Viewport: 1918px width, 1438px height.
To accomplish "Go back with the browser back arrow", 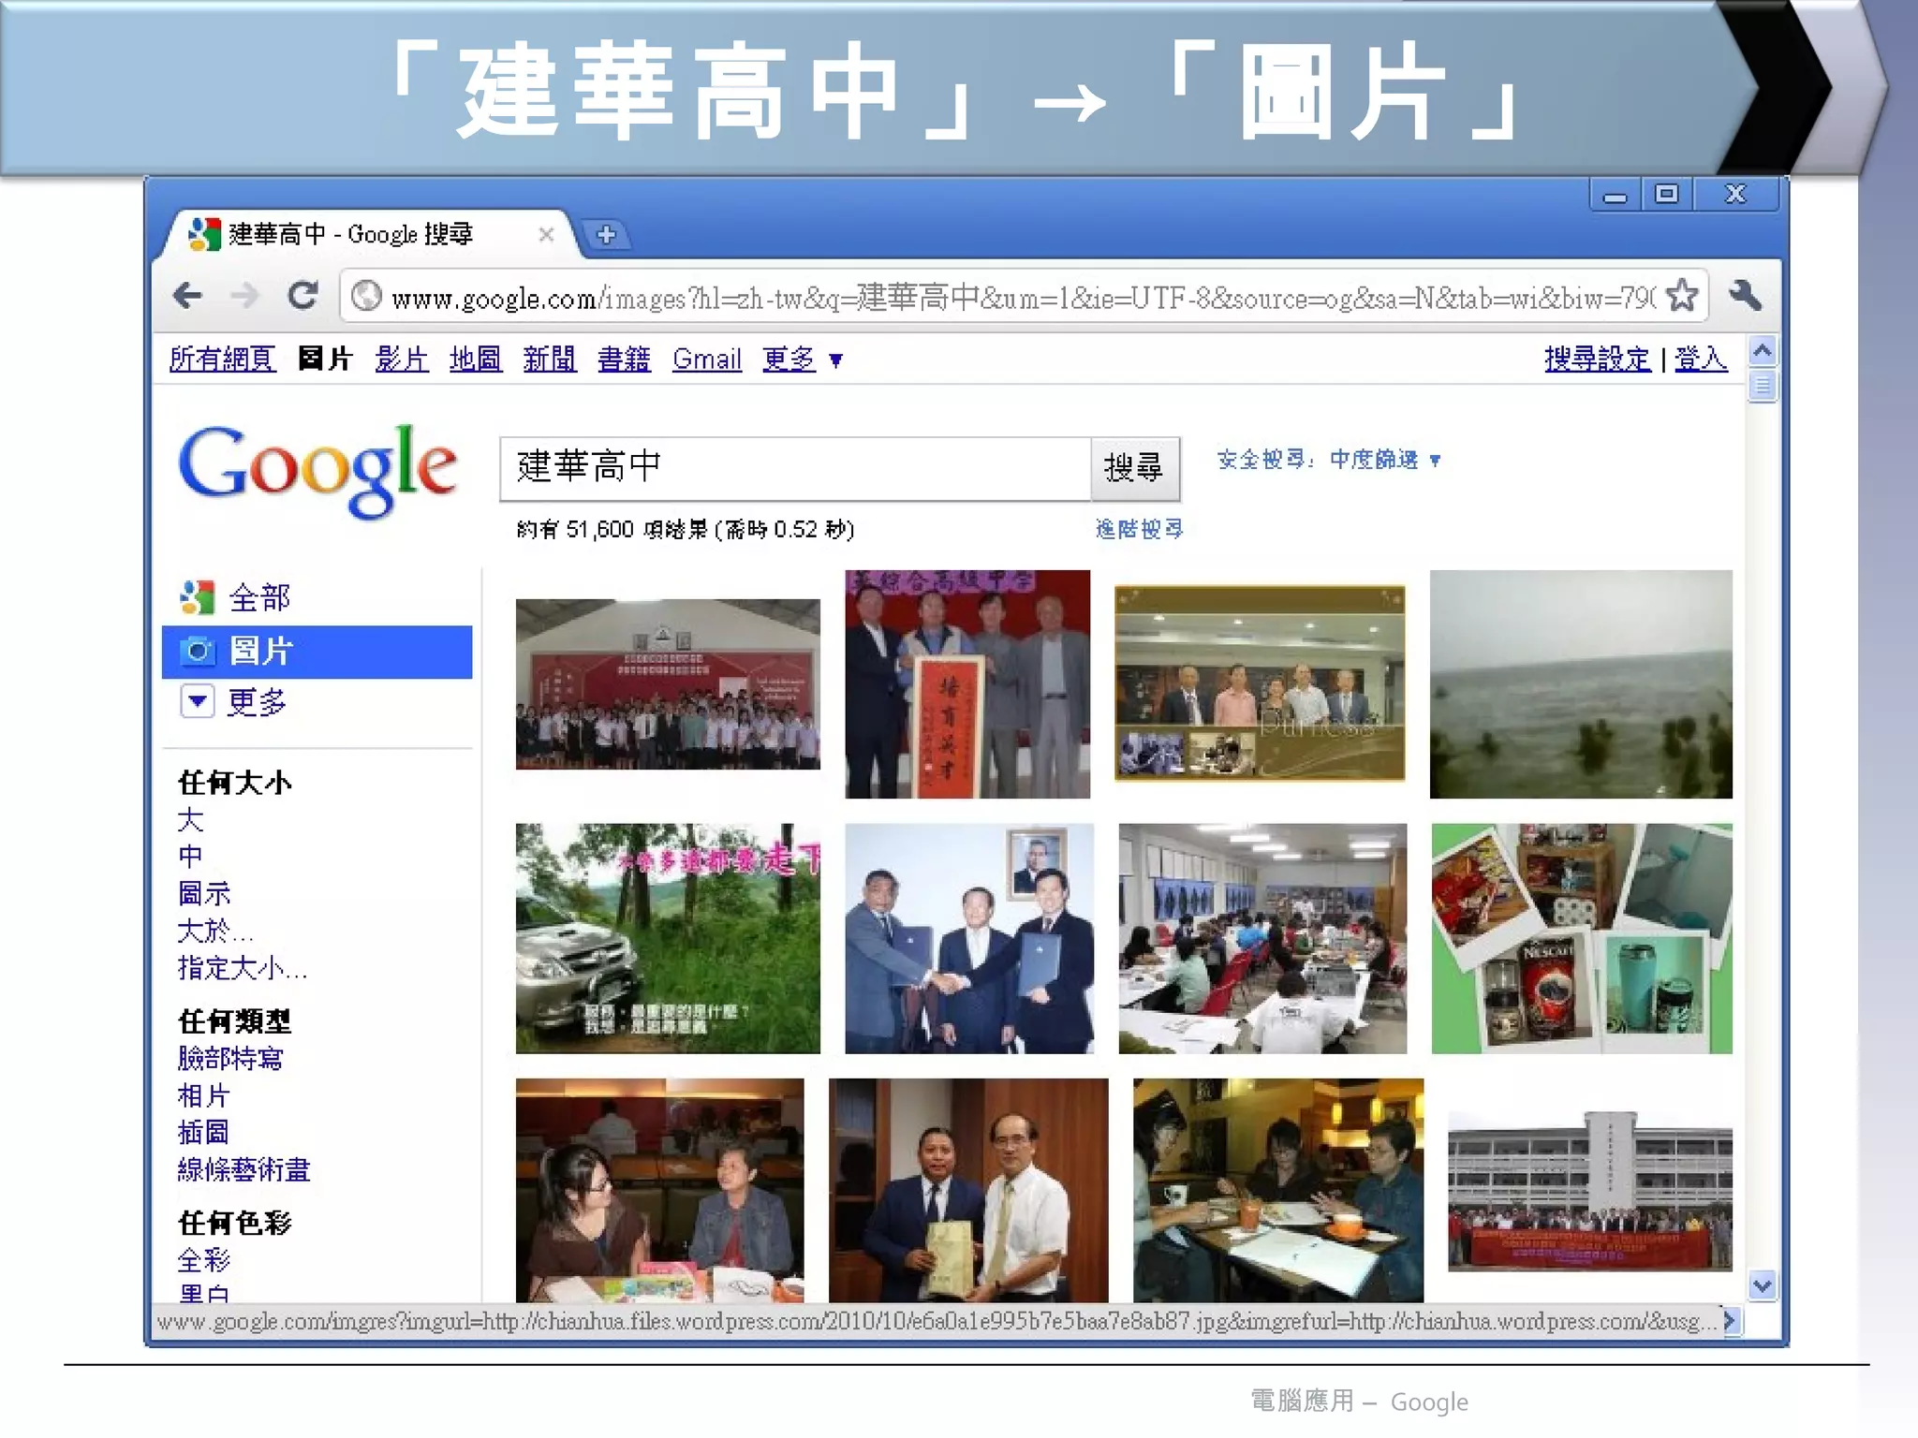I will (x=188, y=296).
